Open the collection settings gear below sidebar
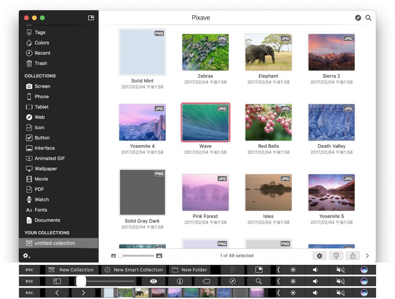 point(26,255)
